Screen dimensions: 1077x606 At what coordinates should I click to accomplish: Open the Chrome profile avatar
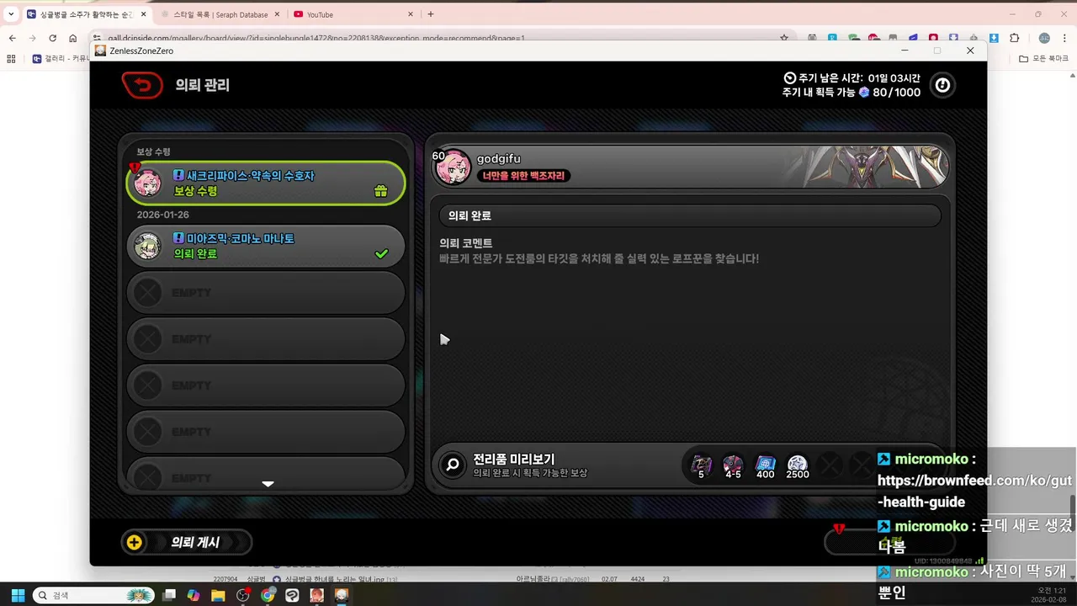(x=1044, y=38)
